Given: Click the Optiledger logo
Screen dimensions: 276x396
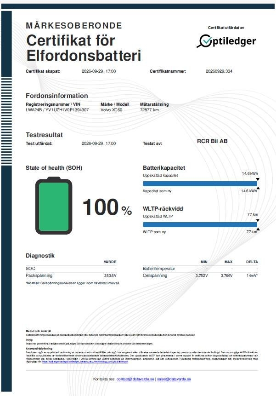Looking at the screenshot, I should coord(226,41).
